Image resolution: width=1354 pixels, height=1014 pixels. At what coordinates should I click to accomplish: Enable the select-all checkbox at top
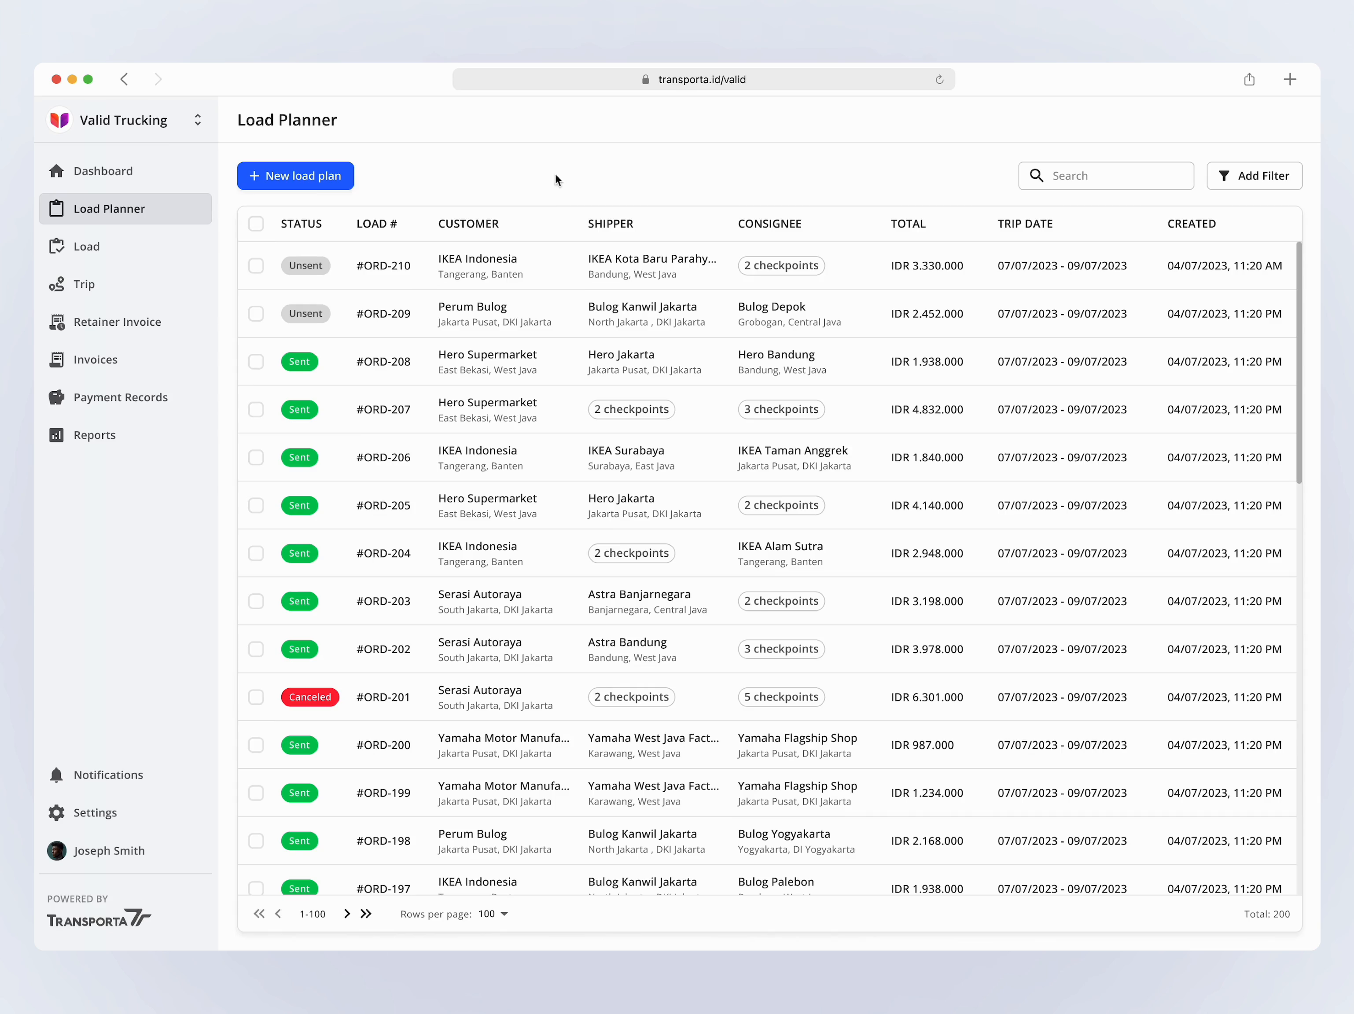(x=256, y=223)
